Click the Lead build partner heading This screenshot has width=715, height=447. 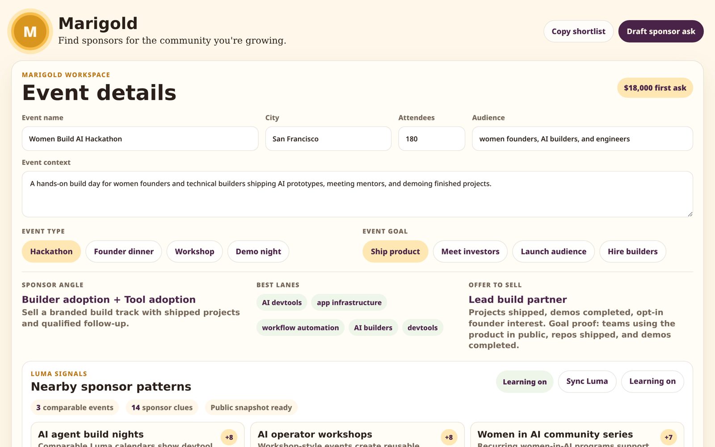(517, 299)
